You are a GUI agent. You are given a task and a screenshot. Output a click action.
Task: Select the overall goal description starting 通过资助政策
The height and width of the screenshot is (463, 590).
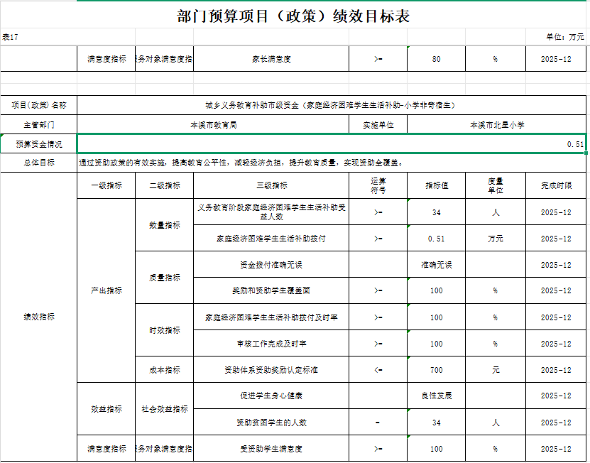click(x=331, y=163)
